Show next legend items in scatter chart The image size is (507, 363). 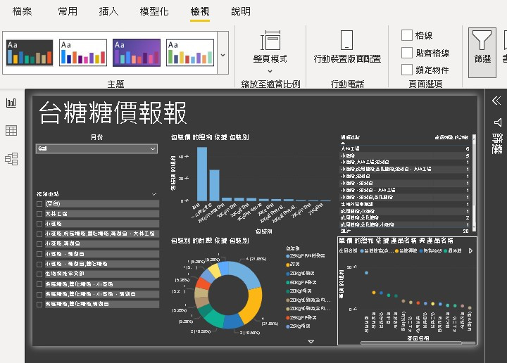[x=470, y=250]
